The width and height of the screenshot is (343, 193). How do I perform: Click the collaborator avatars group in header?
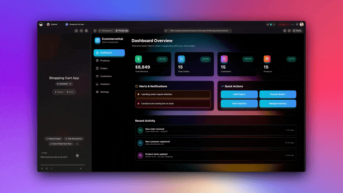[x=271, y=24]
